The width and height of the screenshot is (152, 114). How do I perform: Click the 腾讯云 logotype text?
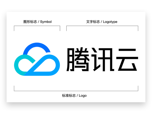(x=102, y=60)
